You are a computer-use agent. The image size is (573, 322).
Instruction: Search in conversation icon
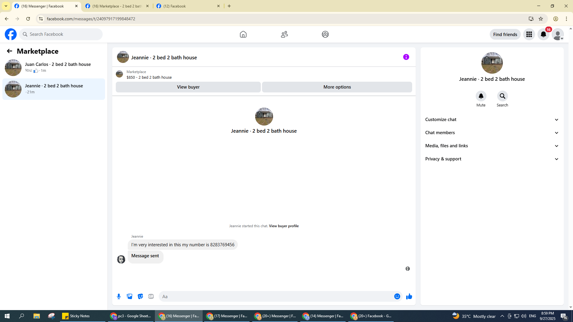pyautogui.click(x=502, y=96)
